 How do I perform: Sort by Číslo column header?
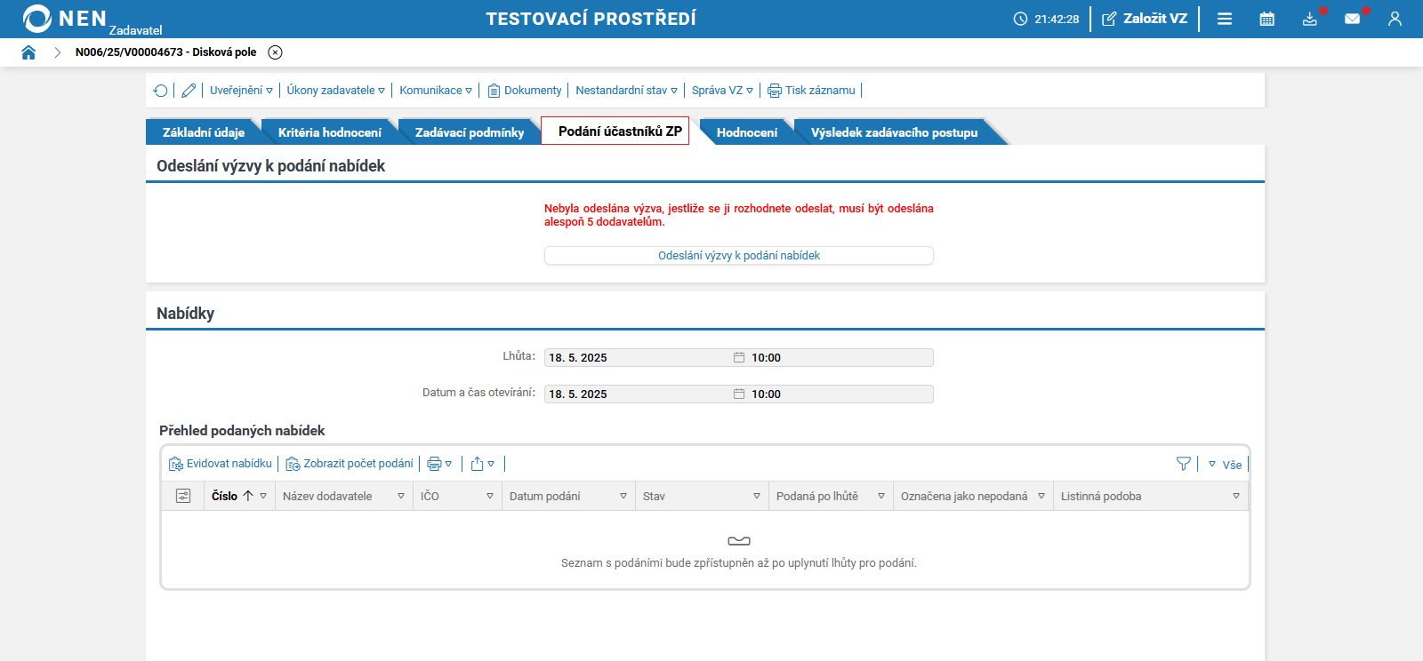(225, 497)
